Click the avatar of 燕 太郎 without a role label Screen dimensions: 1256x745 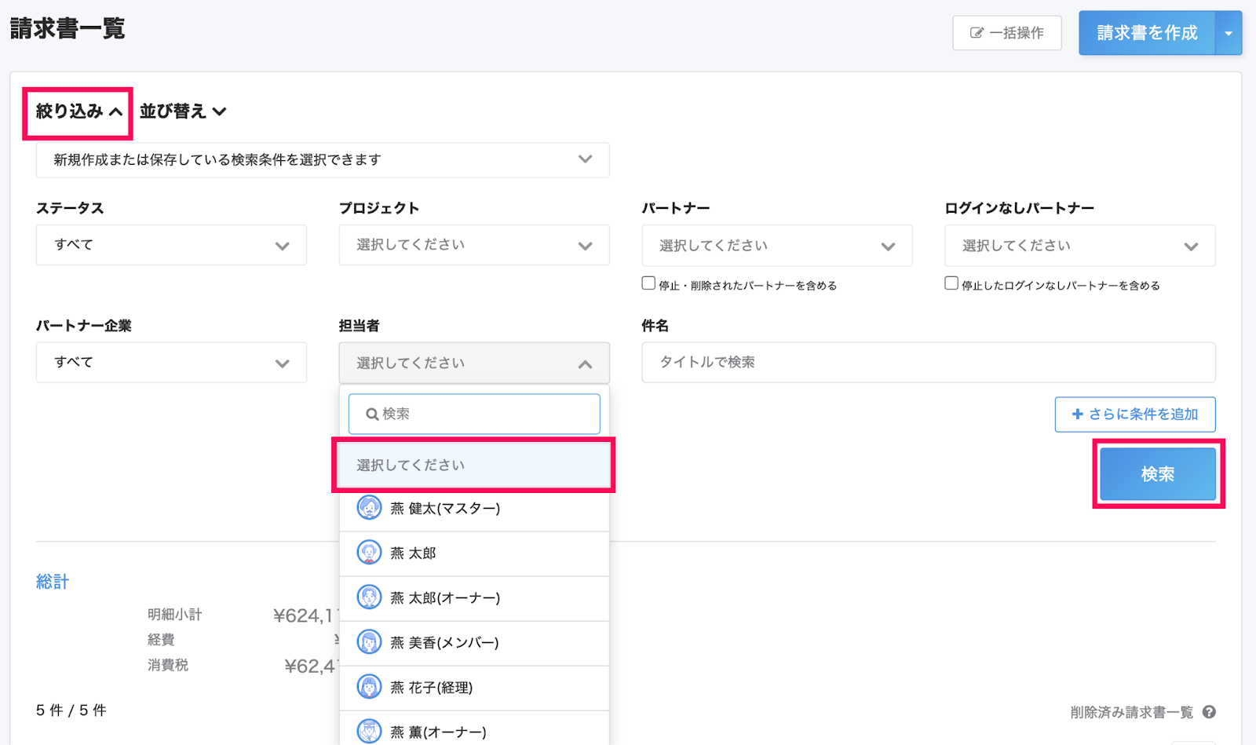pyautogui.click(x=369, y=553)
